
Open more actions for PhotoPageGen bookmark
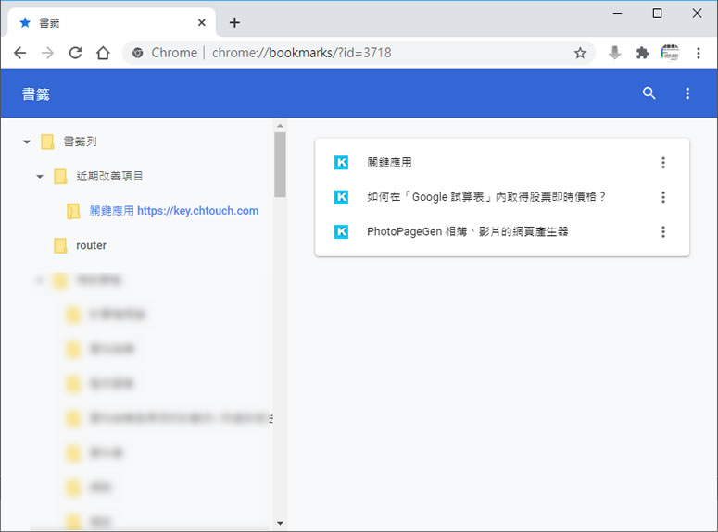663,231
